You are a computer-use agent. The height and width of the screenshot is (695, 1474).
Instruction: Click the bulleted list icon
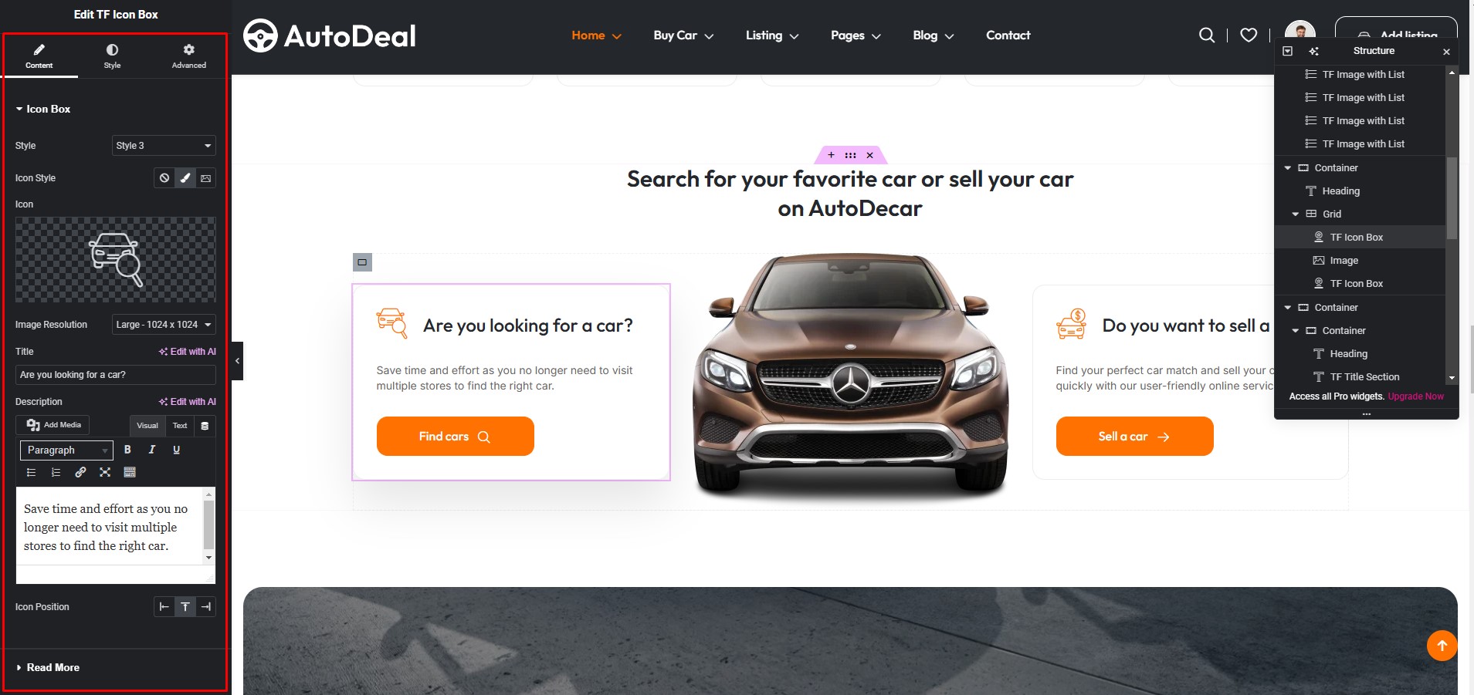click(31, 472)
